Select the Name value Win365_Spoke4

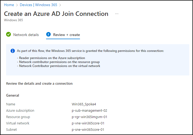(84, 104)
